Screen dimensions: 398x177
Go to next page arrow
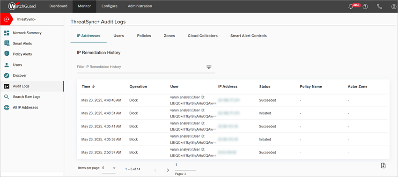pos(168,170)
